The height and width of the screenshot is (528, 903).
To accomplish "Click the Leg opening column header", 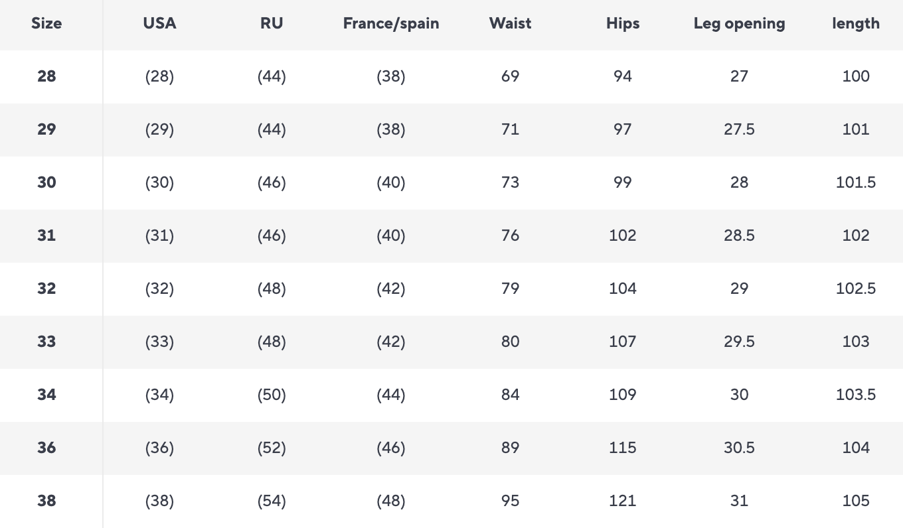I will (x=739, y=23).
